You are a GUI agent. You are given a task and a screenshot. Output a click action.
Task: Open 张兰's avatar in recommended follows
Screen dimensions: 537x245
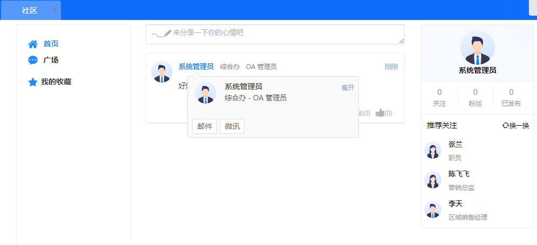[433, 151]
